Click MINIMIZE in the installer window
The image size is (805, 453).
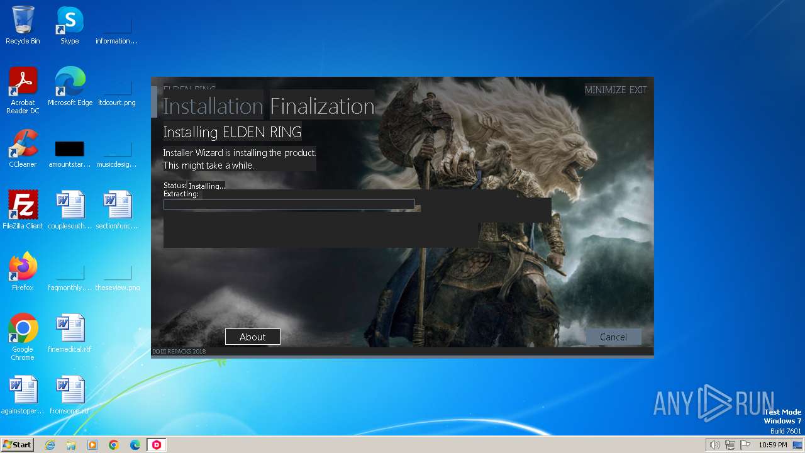pyautogui.click(x=605, y=90)
